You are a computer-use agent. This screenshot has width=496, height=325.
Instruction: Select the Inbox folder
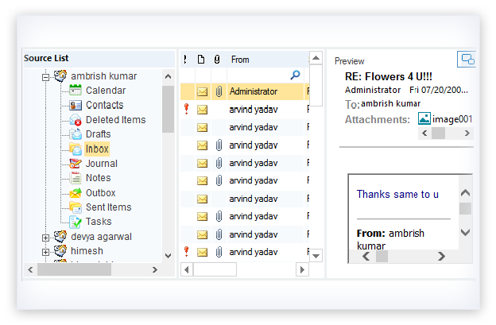tap(97, 149)
